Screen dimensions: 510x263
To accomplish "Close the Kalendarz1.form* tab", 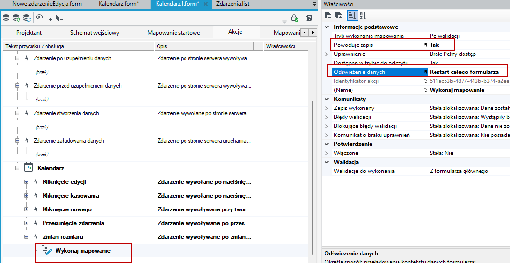I will point(205,4).
